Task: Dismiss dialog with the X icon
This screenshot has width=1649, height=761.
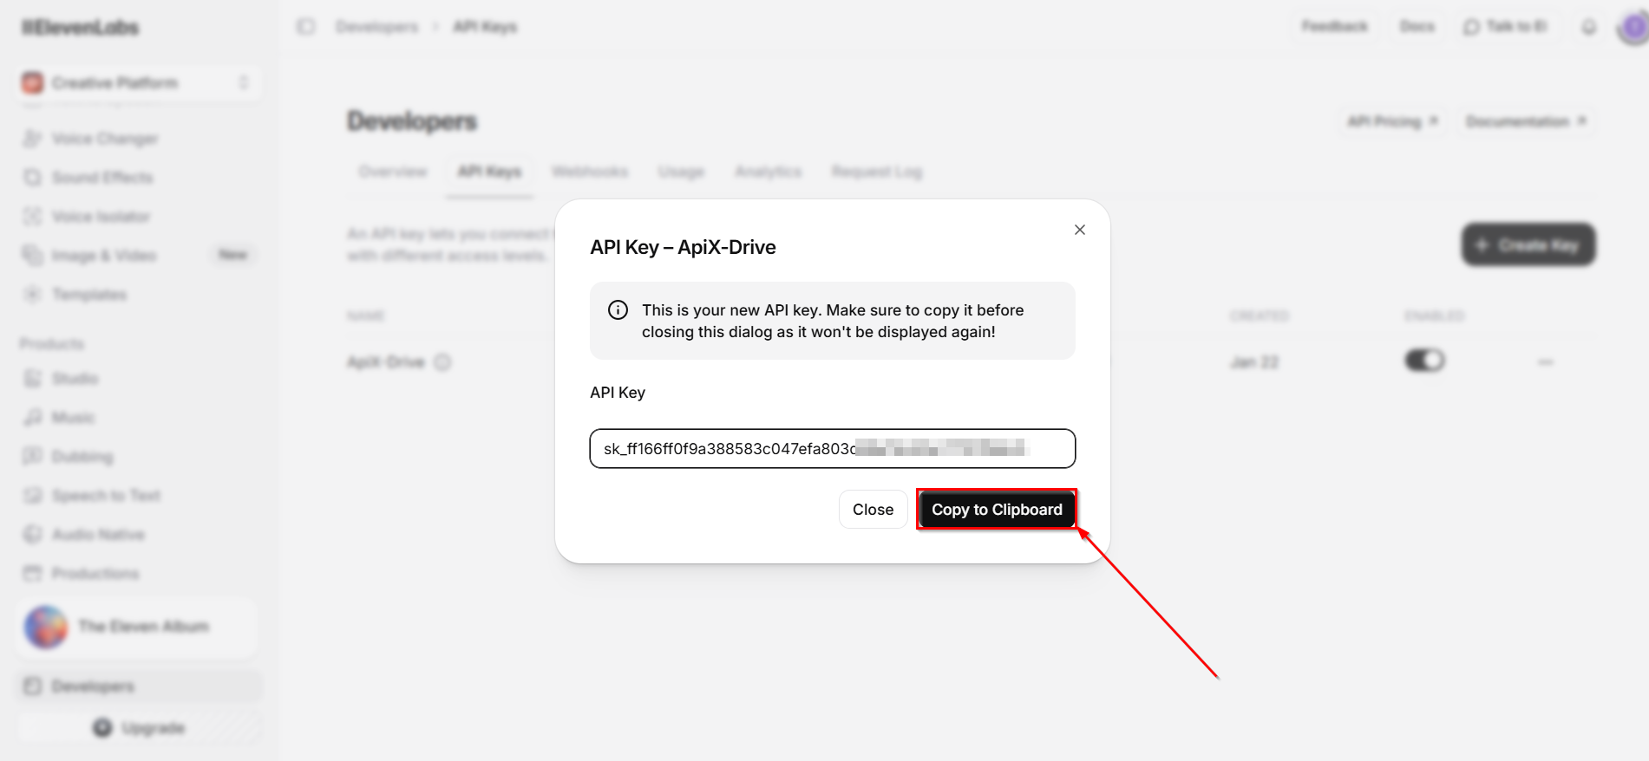Action: tap(1079, 230)
